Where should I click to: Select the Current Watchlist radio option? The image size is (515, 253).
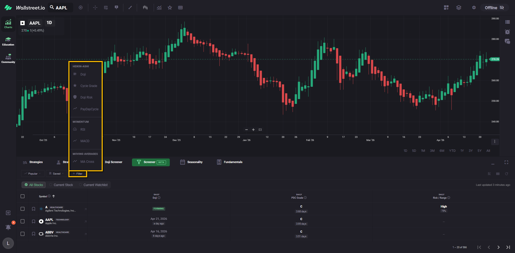pos(93,185)
